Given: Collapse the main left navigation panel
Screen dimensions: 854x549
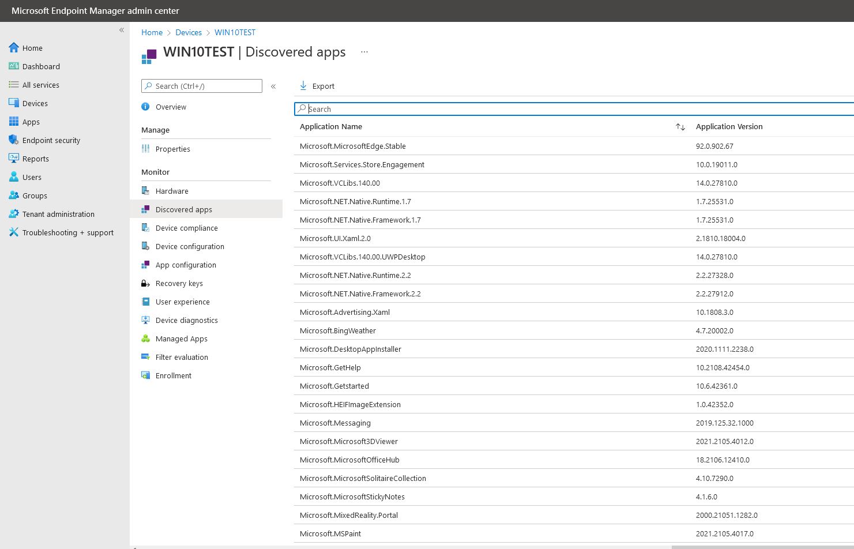Looking at the screenshot, I should point(121,30).
